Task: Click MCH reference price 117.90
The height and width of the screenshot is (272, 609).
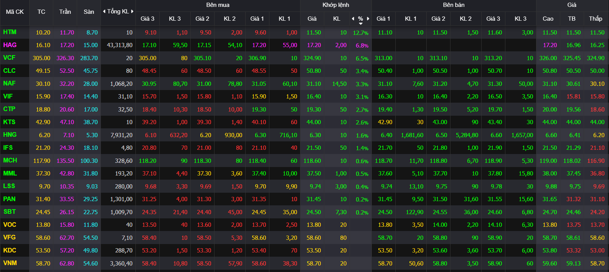Action: [41, 161]
